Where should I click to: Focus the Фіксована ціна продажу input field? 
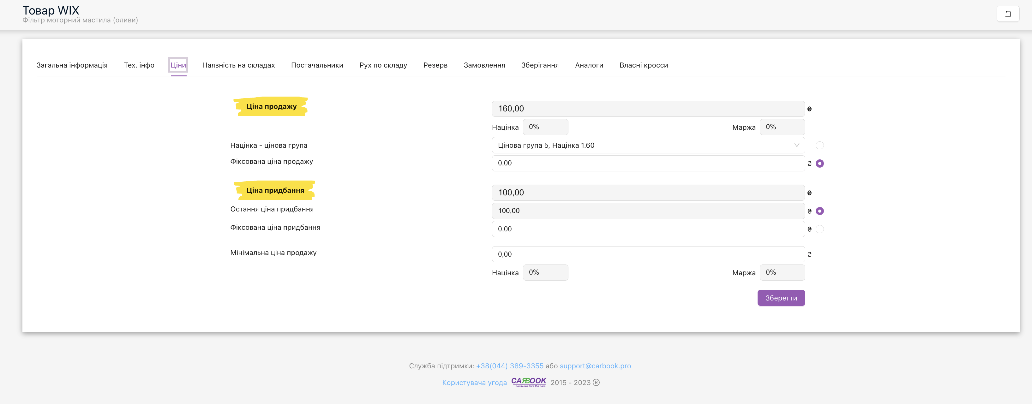648,163
